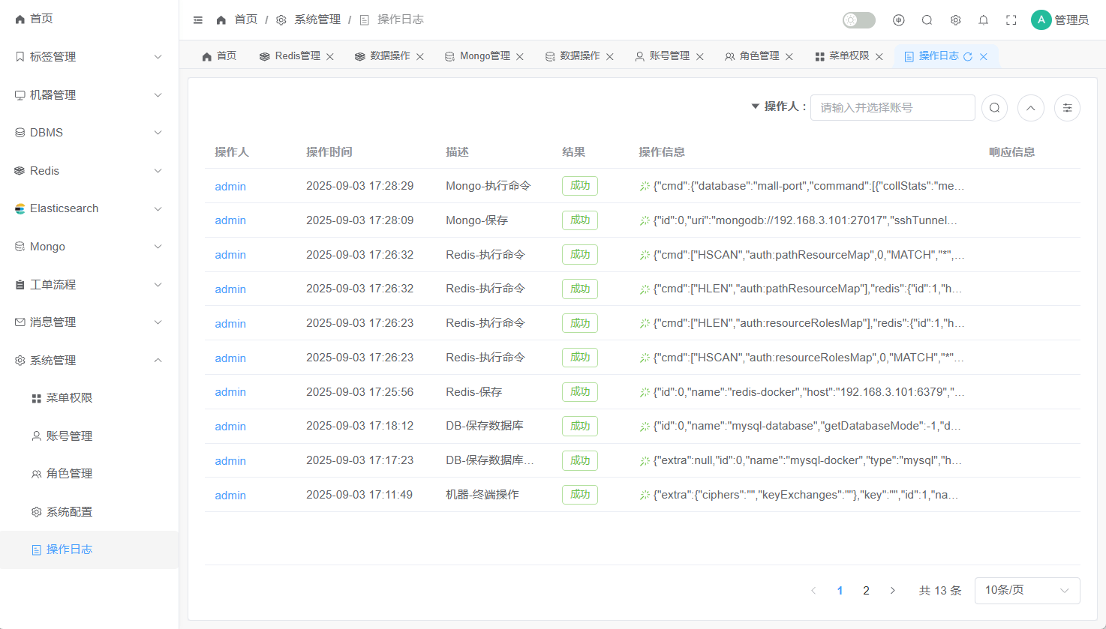Image resolution: width=1106 pixels, height=629 pixels.
Task: Go to page 2 of the log
Action: click(866, 591)
